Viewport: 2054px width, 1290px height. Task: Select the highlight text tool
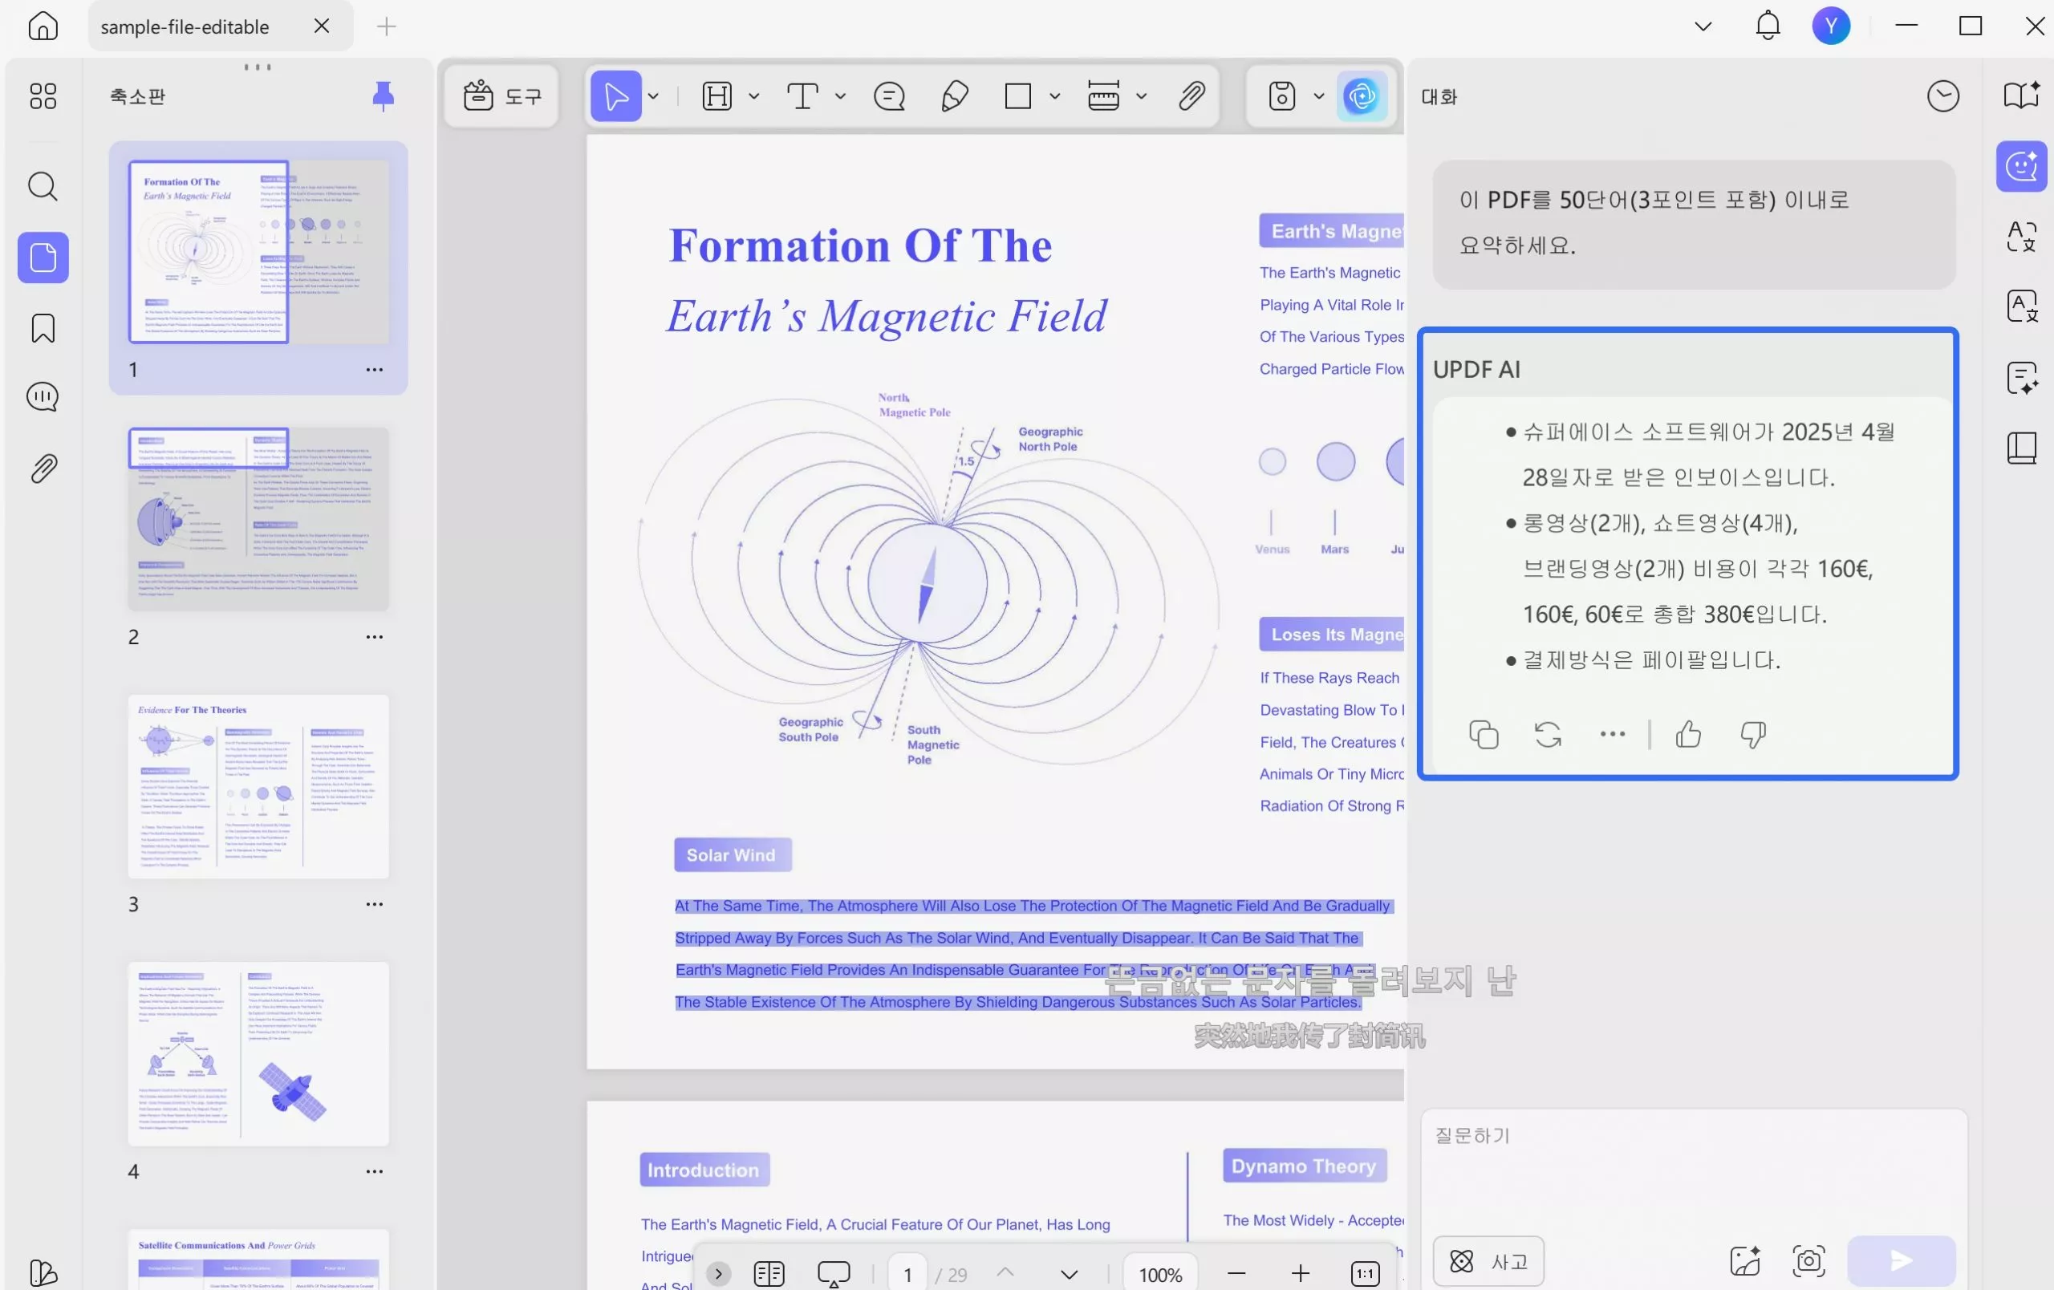pos(716,95)
